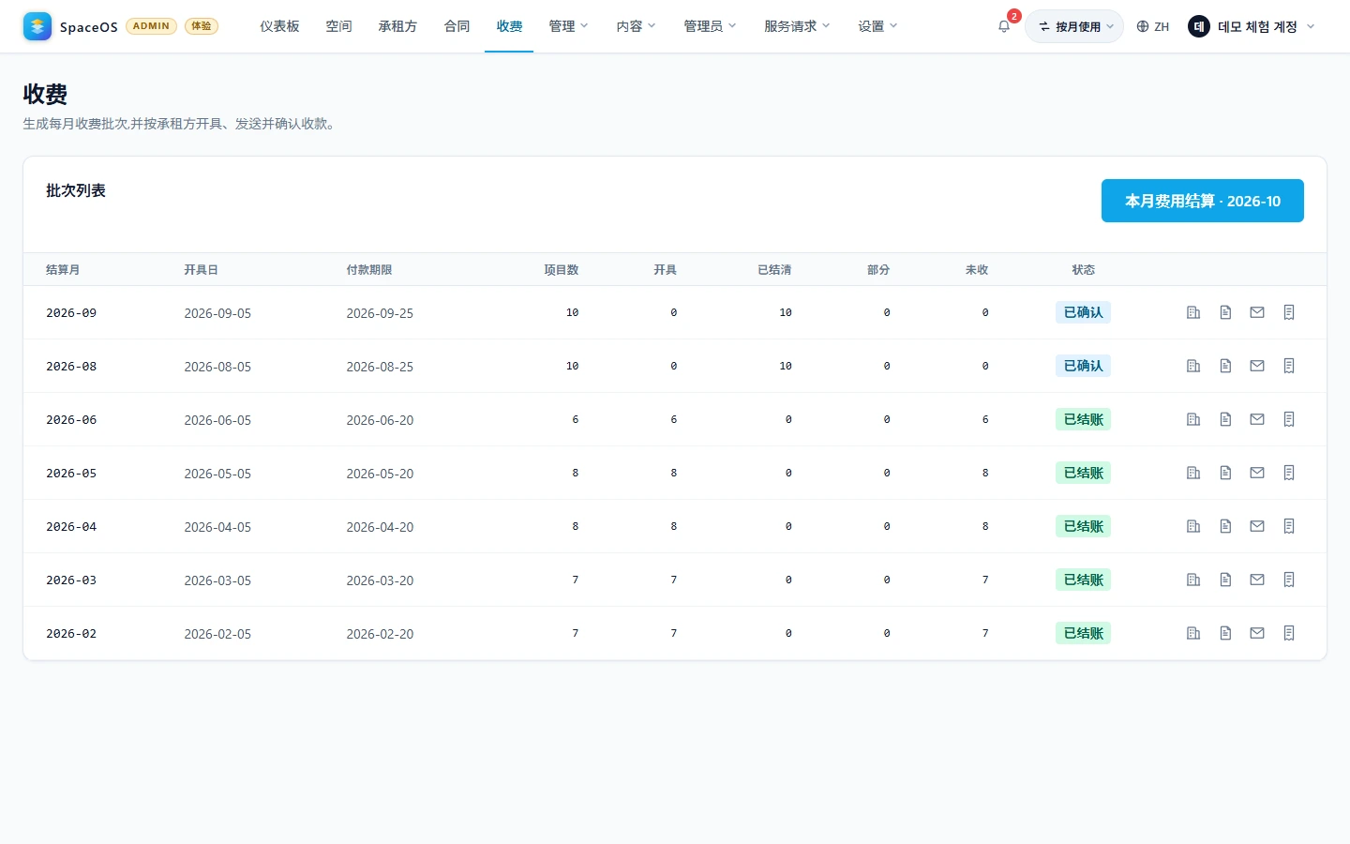Open receipt icon for batch 2026-06
1350x844 pixels.
[1289, 419]
